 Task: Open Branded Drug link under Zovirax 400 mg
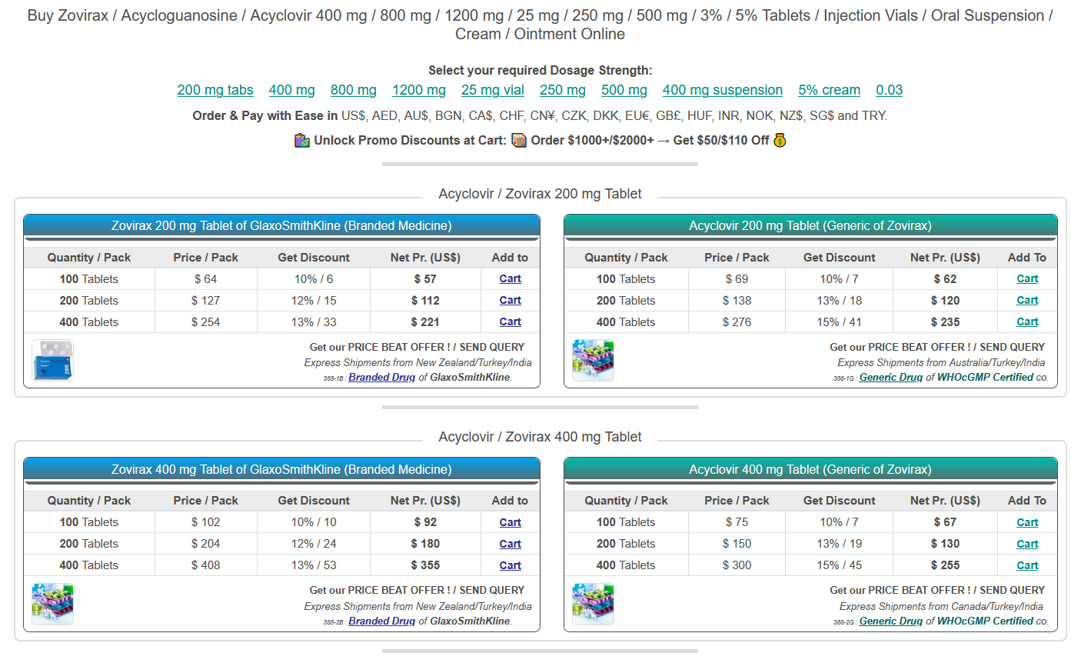[381, 621]
